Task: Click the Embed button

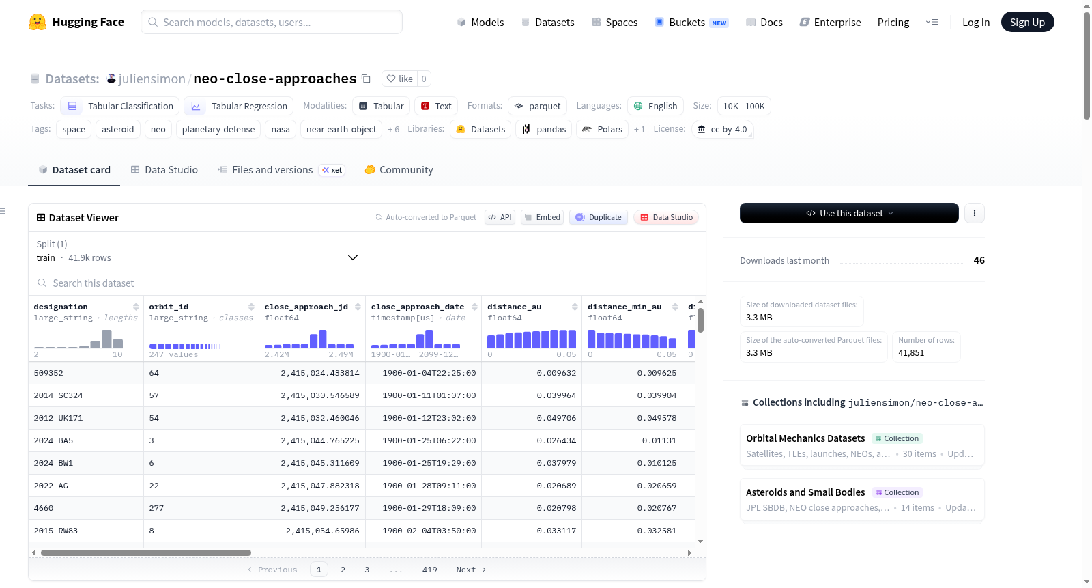Action: point(542,217)
